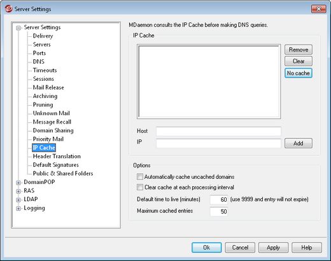The image size is (331, 261).
Task: Select DNS in the settings tree
Action: 39,62
